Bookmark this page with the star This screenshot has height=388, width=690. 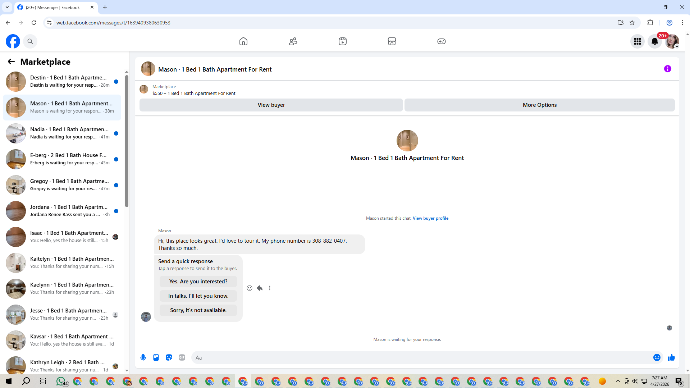(632, 23)
